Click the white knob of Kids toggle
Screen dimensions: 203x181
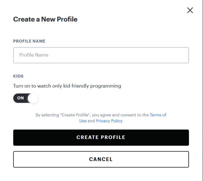pyautogui.click(x=33, y=98)
